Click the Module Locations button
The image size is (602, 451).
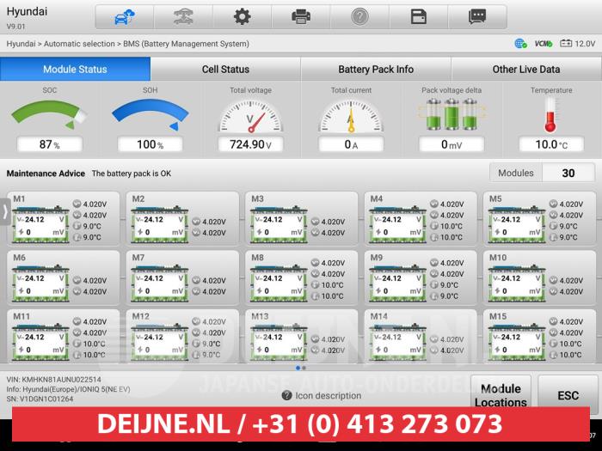(501, 392)
